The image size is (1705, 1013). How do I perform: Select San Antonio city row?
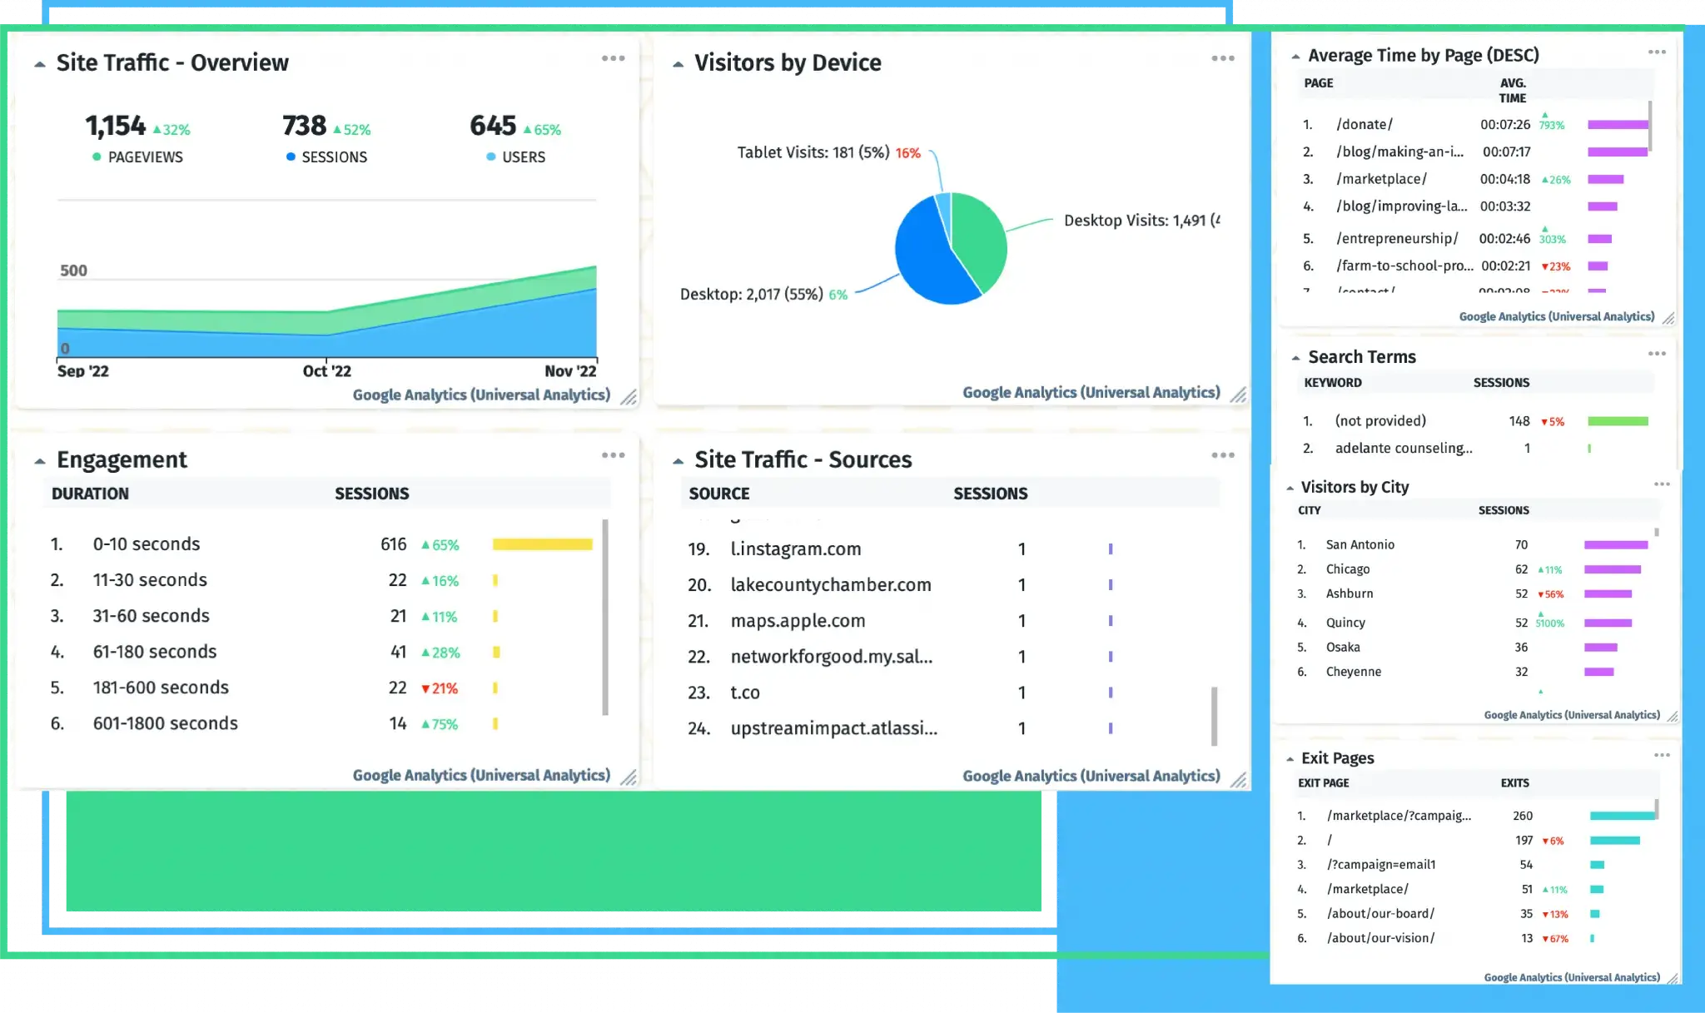click(1473, 544)
